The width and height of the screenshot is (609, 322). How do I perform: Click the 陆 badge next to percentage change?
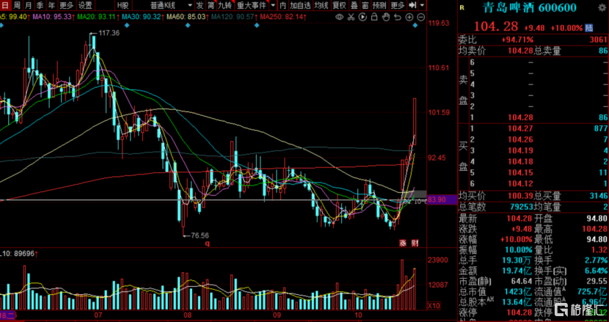pos(589,28)
